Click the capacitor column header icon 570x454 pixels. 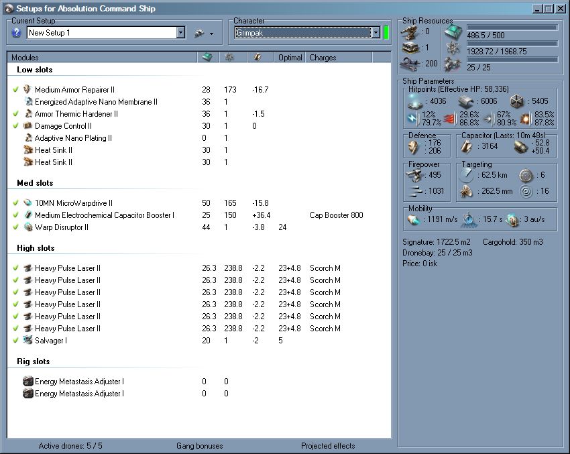tap(258, 57)
